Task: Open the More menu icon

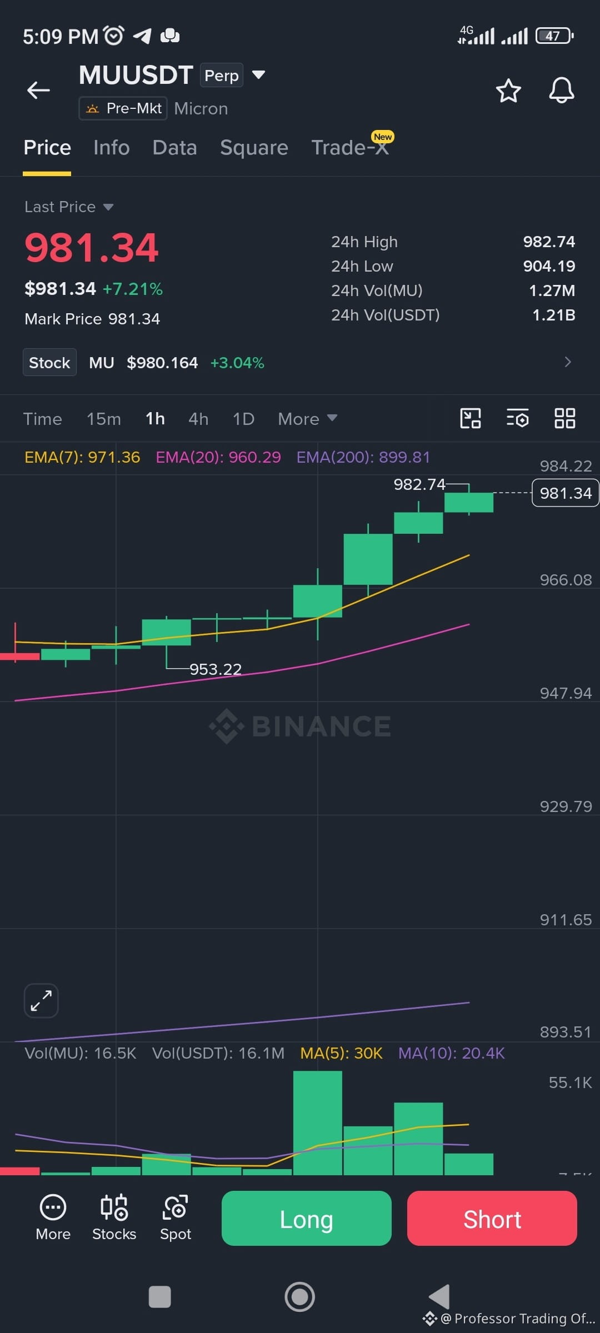Action: (53, 1217)
